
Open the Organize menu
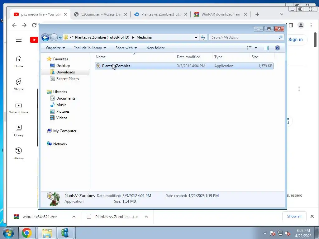click(55, 48)
